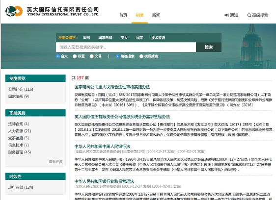Select the keyword 国家电网
Viewport: 276px width, 200px height.
pyautogui.click(x=105, y=38)
